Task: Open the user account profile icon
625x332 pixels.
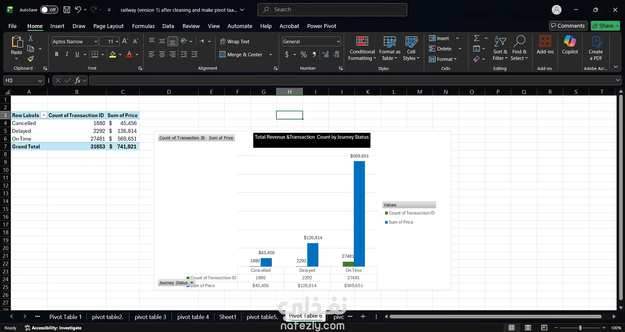Action: click(x=557, y=10)
